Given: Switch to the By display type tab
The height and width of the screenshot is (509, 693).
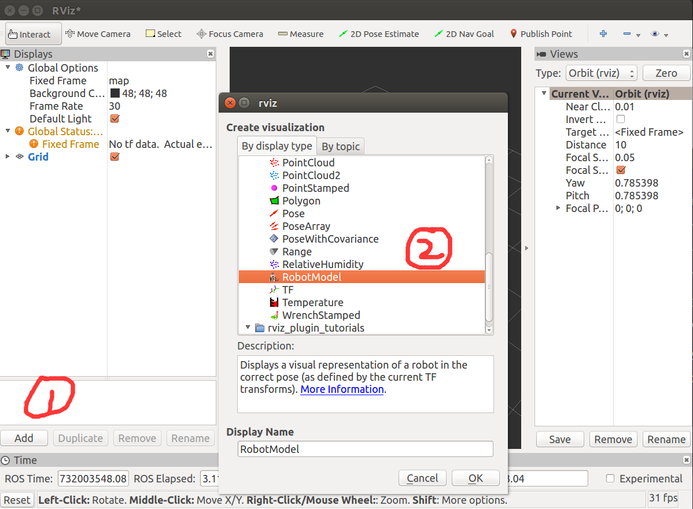Looking at the screenshot, I should coord(277,146).
